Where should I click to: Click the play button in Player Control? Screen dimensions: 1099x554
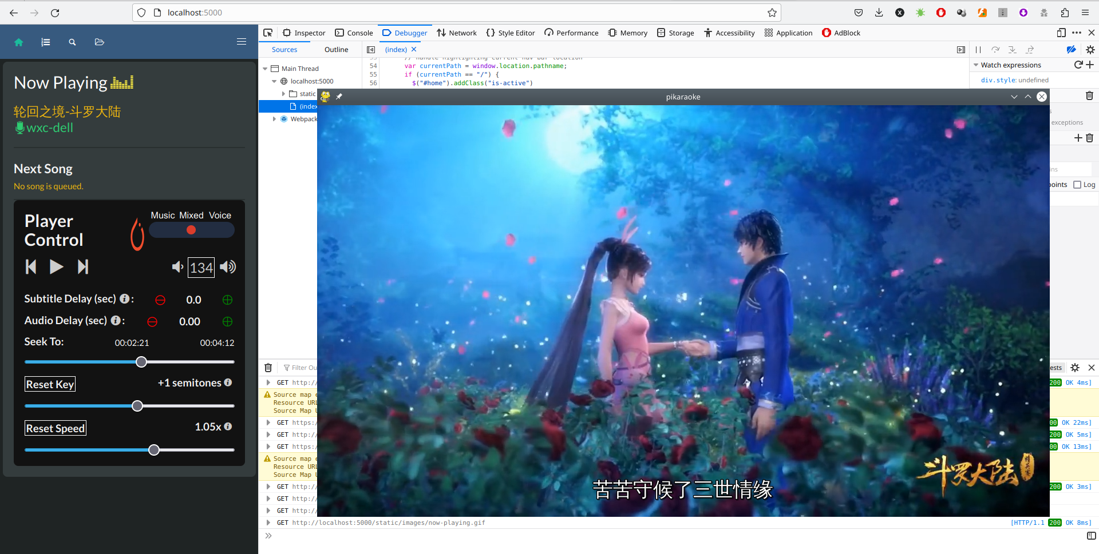click(56, 267)
